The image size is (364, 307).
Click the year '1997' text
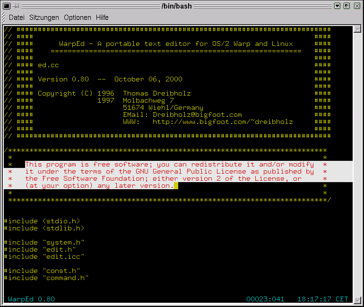[x=105, y=101]
